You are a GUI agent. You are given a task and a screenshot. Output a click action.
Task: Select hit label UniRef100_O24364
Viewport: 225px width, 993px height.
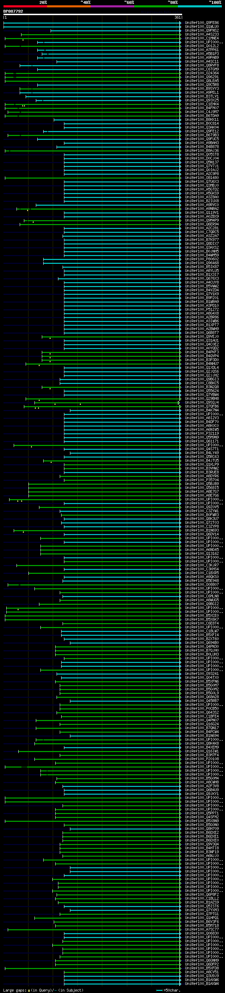[x=202, y=73]
